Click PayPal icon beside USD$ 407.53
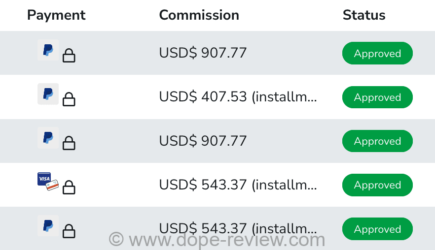 point(48,94)
